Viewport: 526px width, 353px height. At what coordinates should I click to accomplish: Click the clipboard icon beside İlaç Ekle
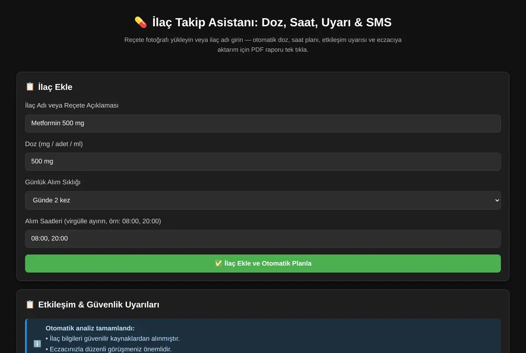[x=30, y=87]
